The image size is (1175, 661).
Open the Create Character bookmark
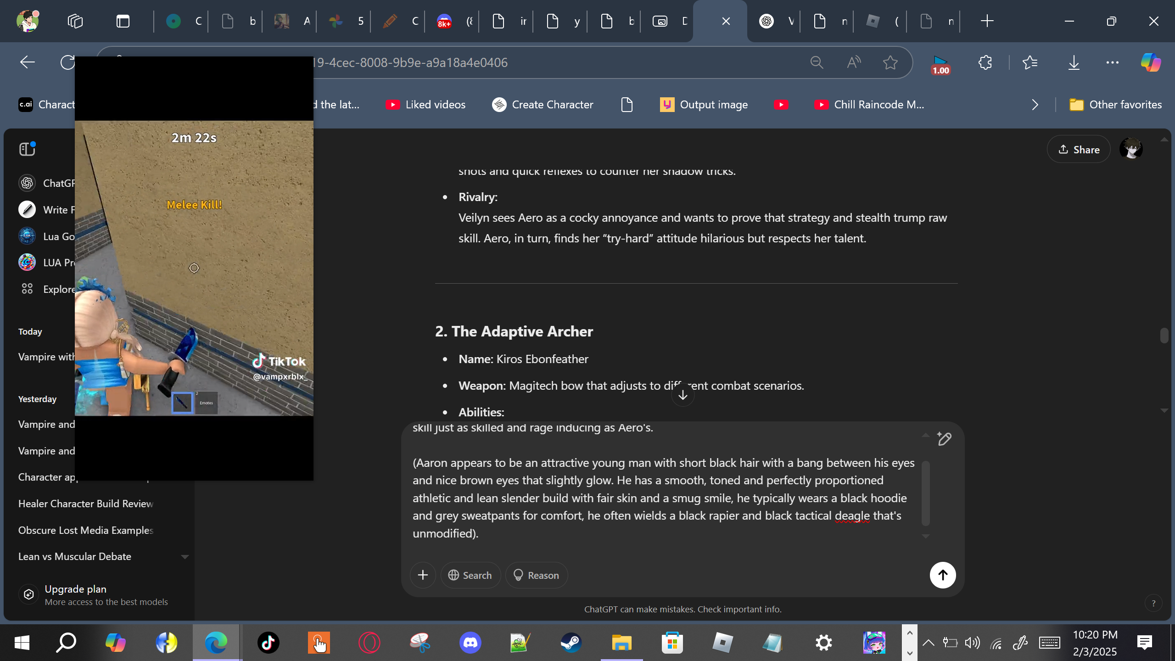(x=543, y=105)
